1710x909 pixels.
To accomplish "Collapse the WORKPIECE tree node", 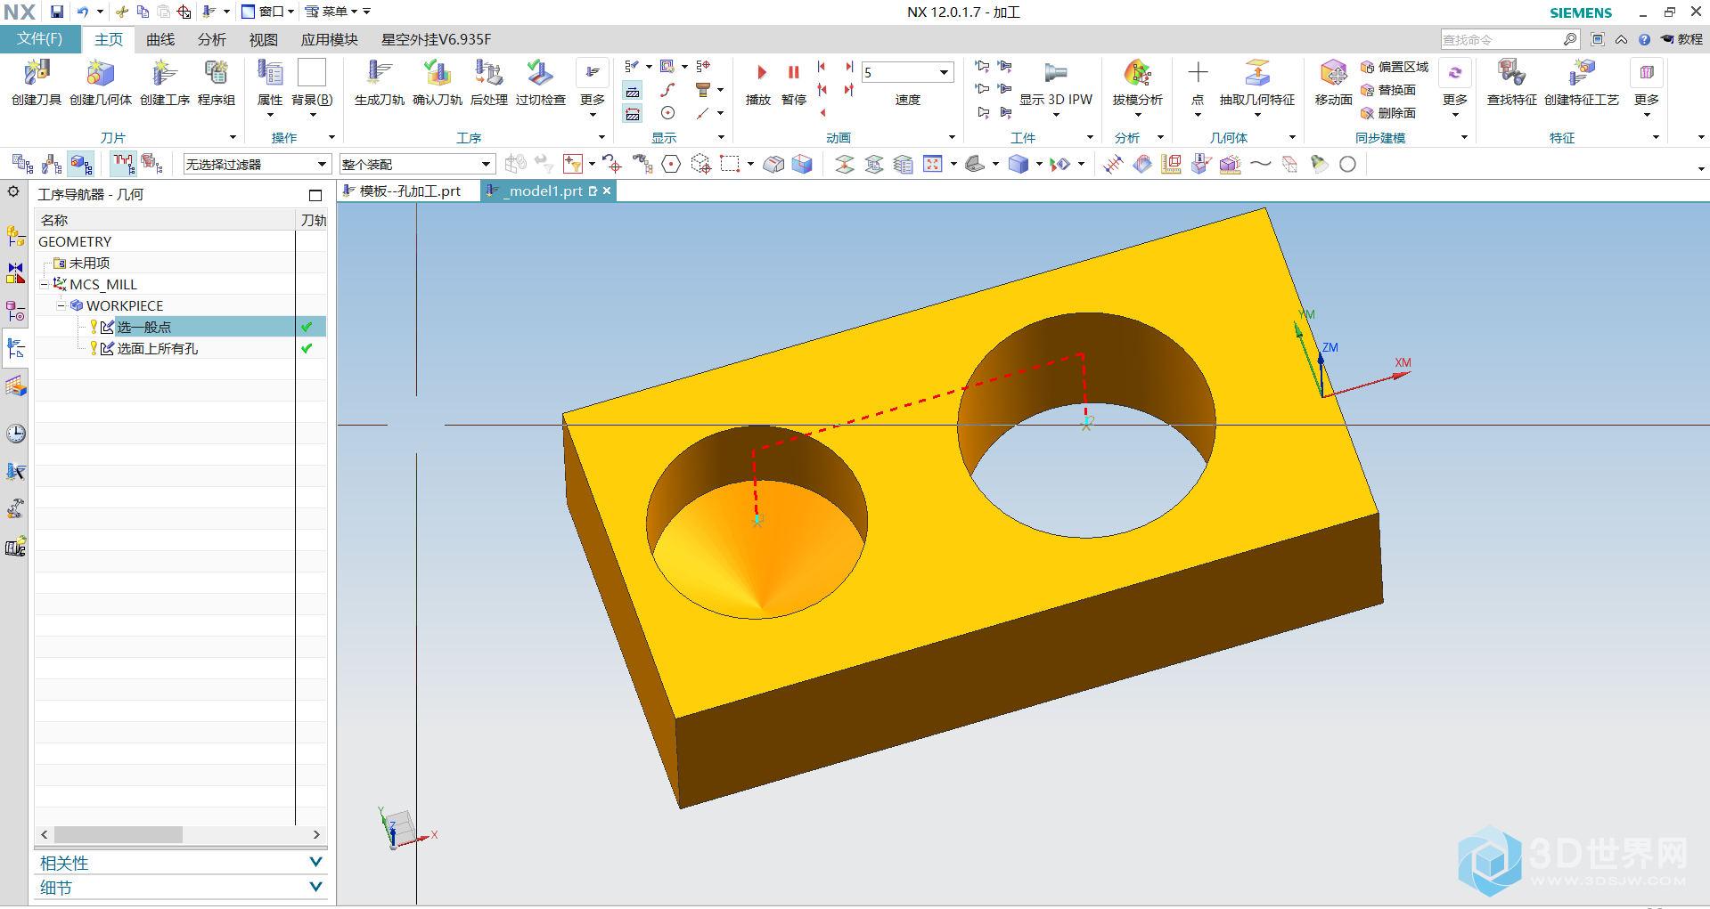I will [x=61, y=305].
